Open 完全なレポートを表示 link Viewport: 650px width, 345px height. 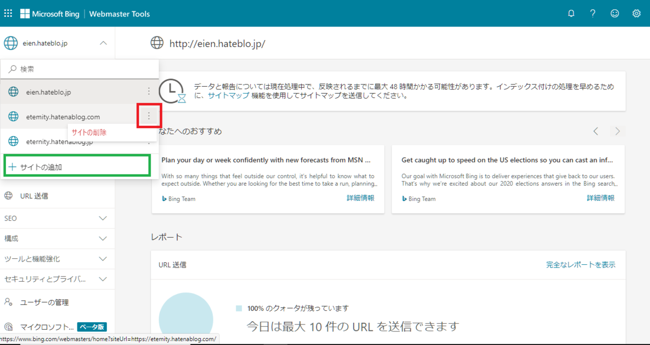[581, 265]
